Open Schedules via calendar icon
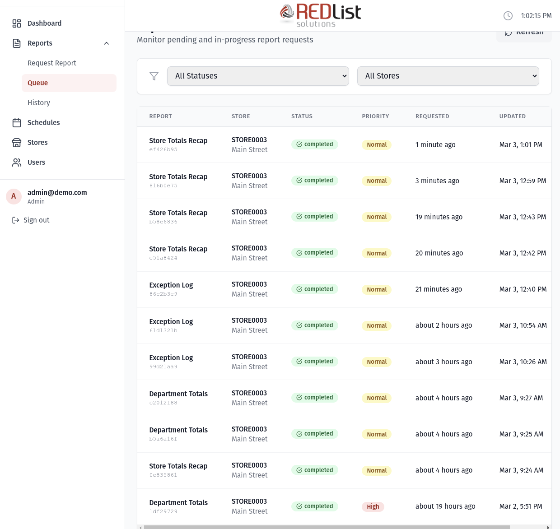 click(x=17, y=122)
